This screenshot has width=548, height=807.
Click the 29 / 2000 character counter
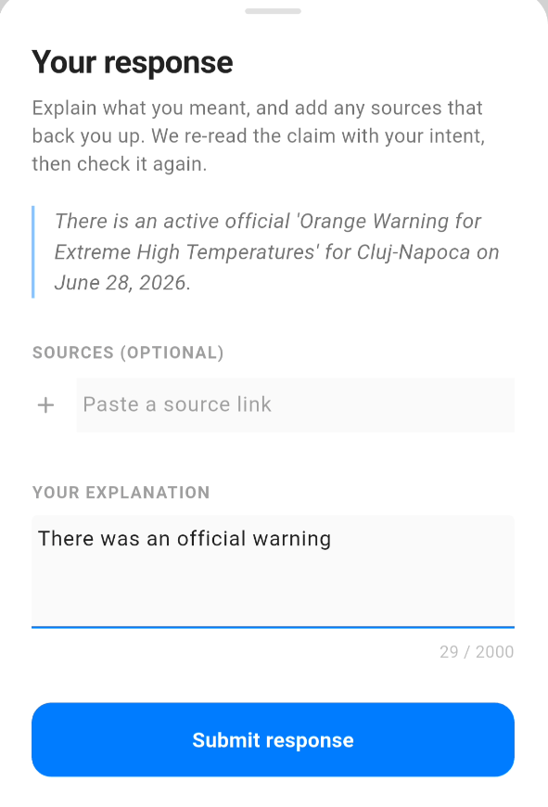(477, 651)
